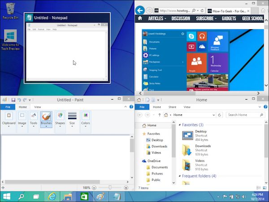Viewport: 269px width, 202px height.
Task: Click the Paint zoom slider handle
Action: click(x=110, y=187)
